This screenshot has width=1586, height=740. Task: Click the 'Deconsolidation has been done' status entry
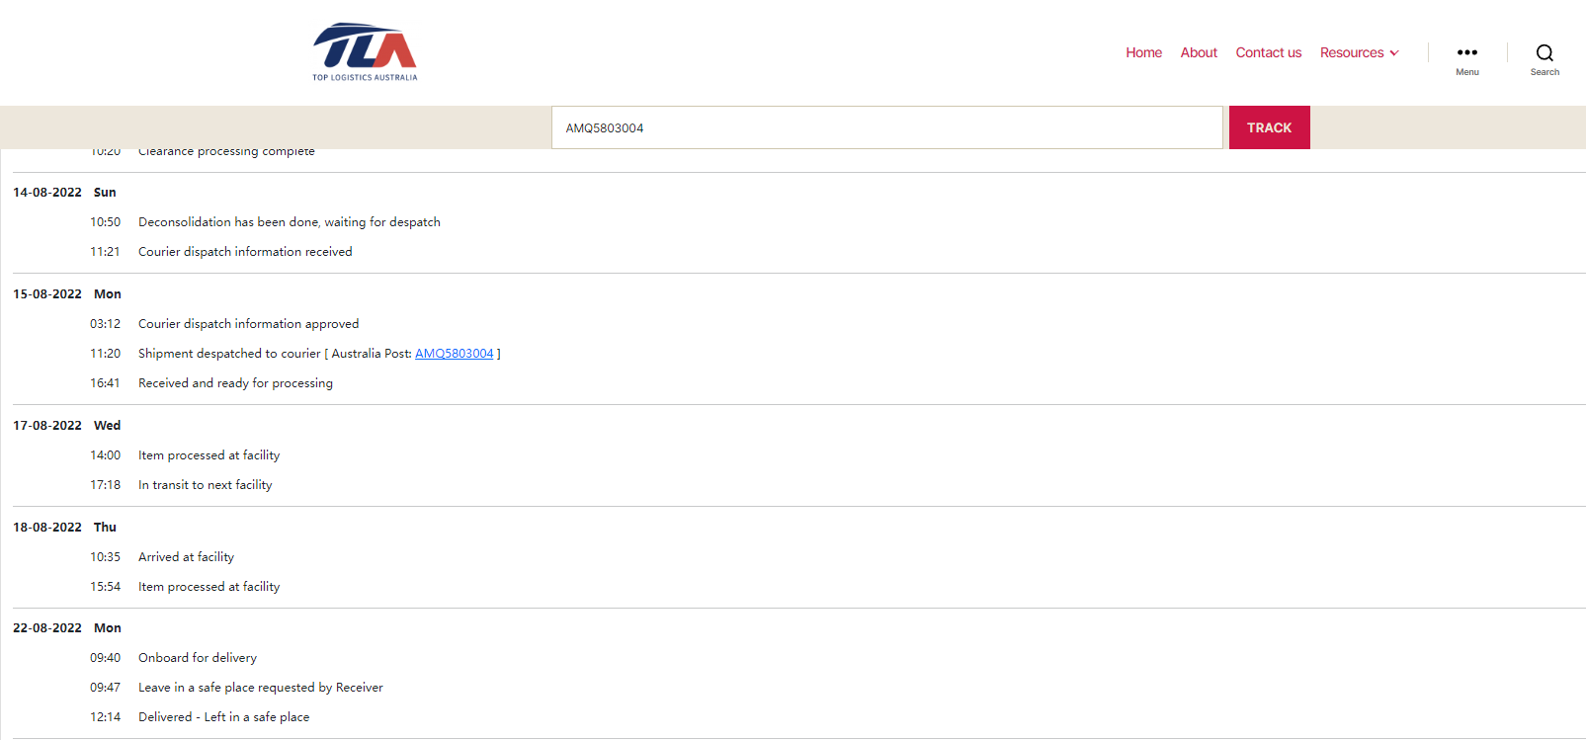[289, 222]
